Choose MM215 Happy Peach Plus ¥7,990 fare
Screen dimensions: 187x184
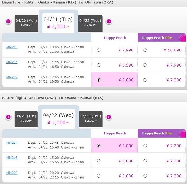pos(145,65)
